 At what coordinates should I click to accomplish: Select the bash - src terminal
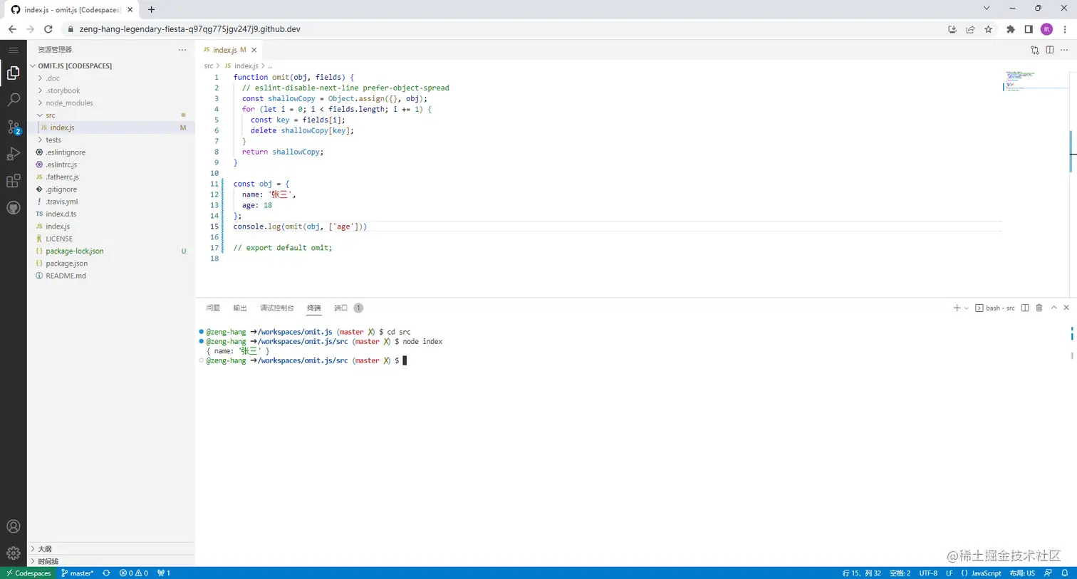pos(995,308)
